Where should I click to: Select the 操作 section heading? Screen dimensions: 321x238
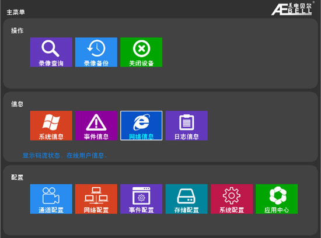pyautogui.click(x=17, y=31)
